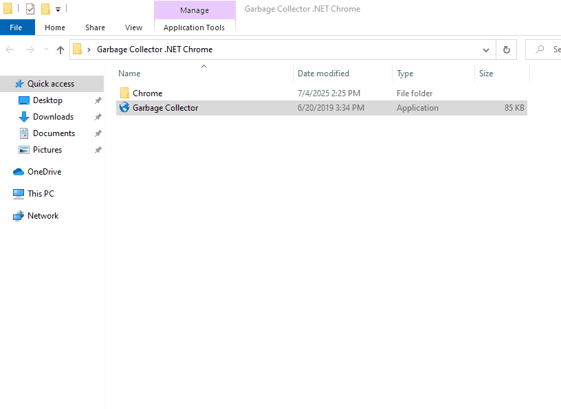The image size is (561, 409).
Task: Click the File folder type cell
Action: pyautogui.click(x=415, y=93)
